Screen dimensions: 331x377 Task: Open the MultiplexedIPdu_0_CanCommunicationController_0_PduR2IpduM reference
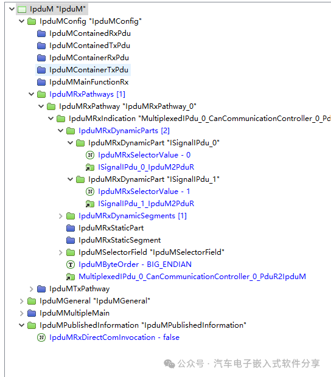pyautogui.click(x=192, y=277)
